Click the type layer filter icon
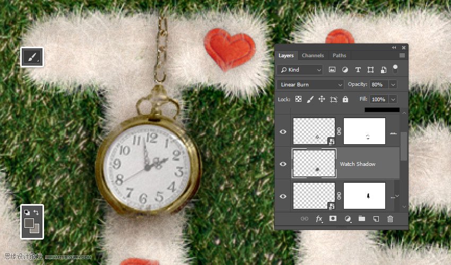The image size is (451, 265). (x=358, y=69)
